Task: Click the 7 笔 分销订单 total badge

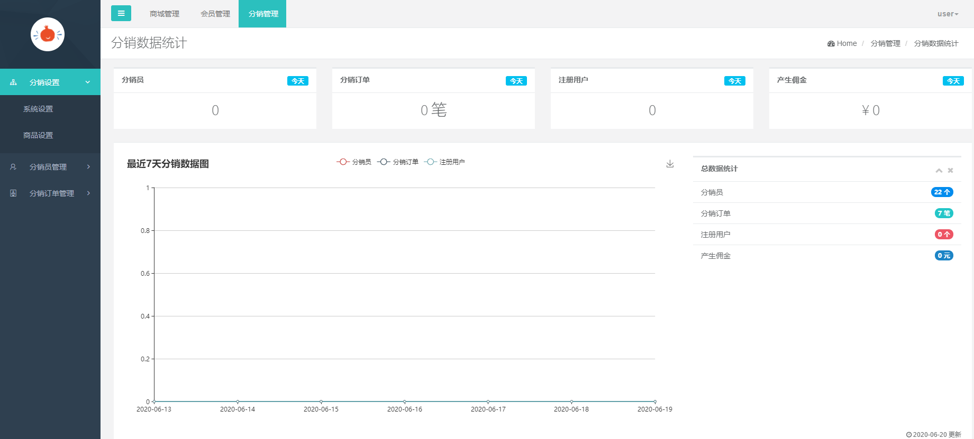Action: click(x=944, y=213)
